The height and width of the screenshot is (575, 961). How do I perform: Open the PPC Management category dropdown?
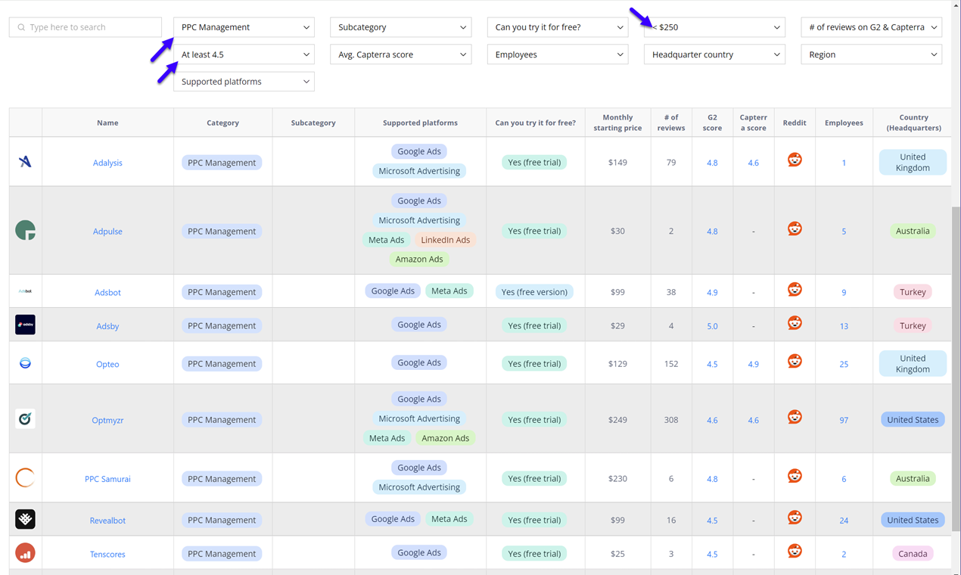point(244,27)
